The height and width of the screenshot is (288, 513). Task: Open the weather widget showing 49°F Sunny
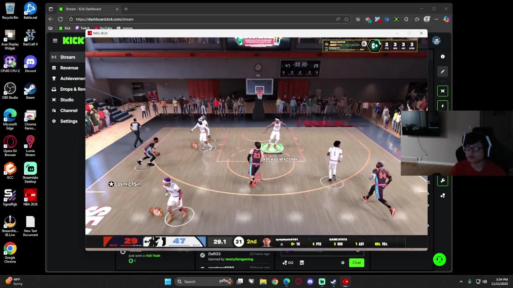[14, 282]
